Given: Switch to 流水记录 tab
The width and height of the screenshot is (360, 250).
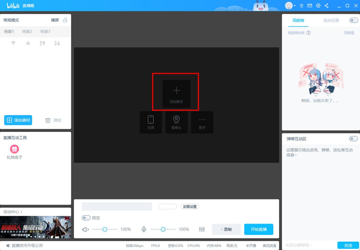Looking at the screenshot, I should (x=331, y=20).
